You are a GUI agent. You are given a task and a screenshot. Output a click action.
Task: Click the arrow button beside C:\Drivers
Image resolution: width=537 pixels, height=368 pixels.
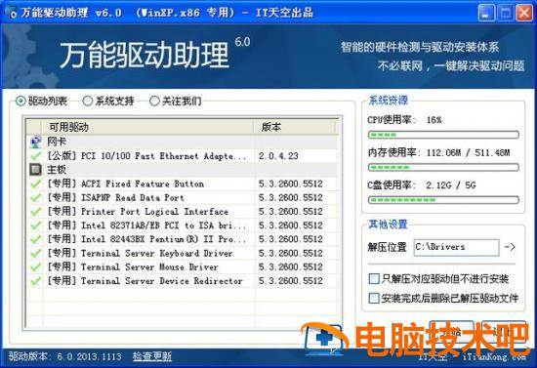pyautogui.click(x=510, y=247)
